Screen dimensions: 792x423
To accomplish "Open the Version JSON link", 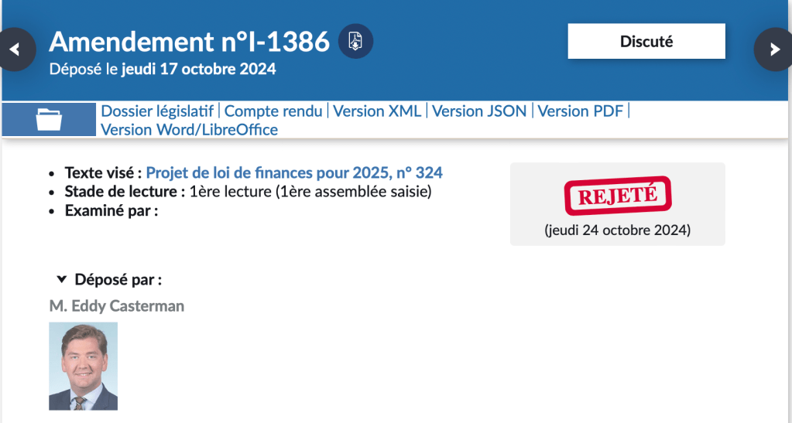I will tap(479, 111).
